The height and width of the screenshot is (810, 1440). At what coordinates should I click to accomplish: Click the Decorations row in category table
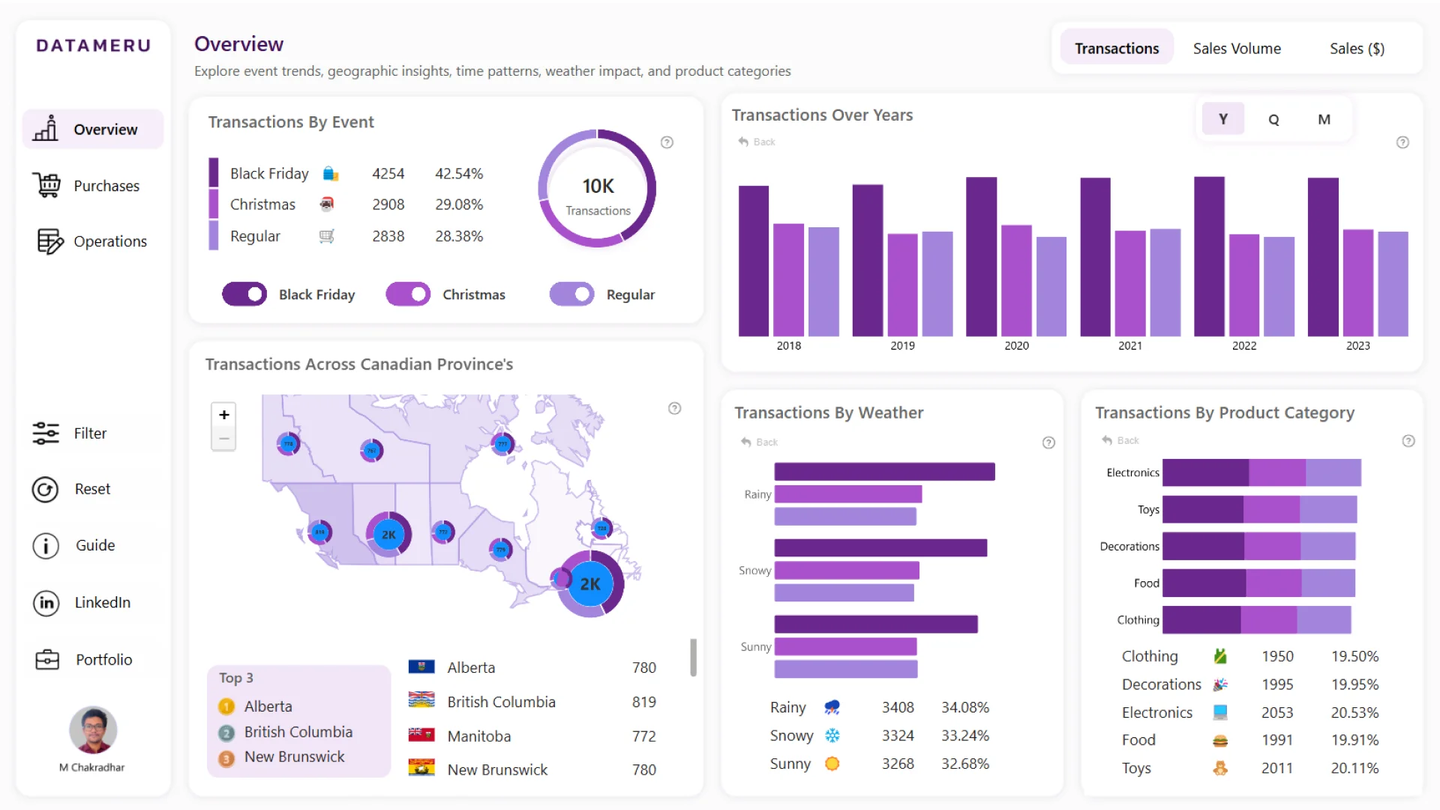point(1250,685)
